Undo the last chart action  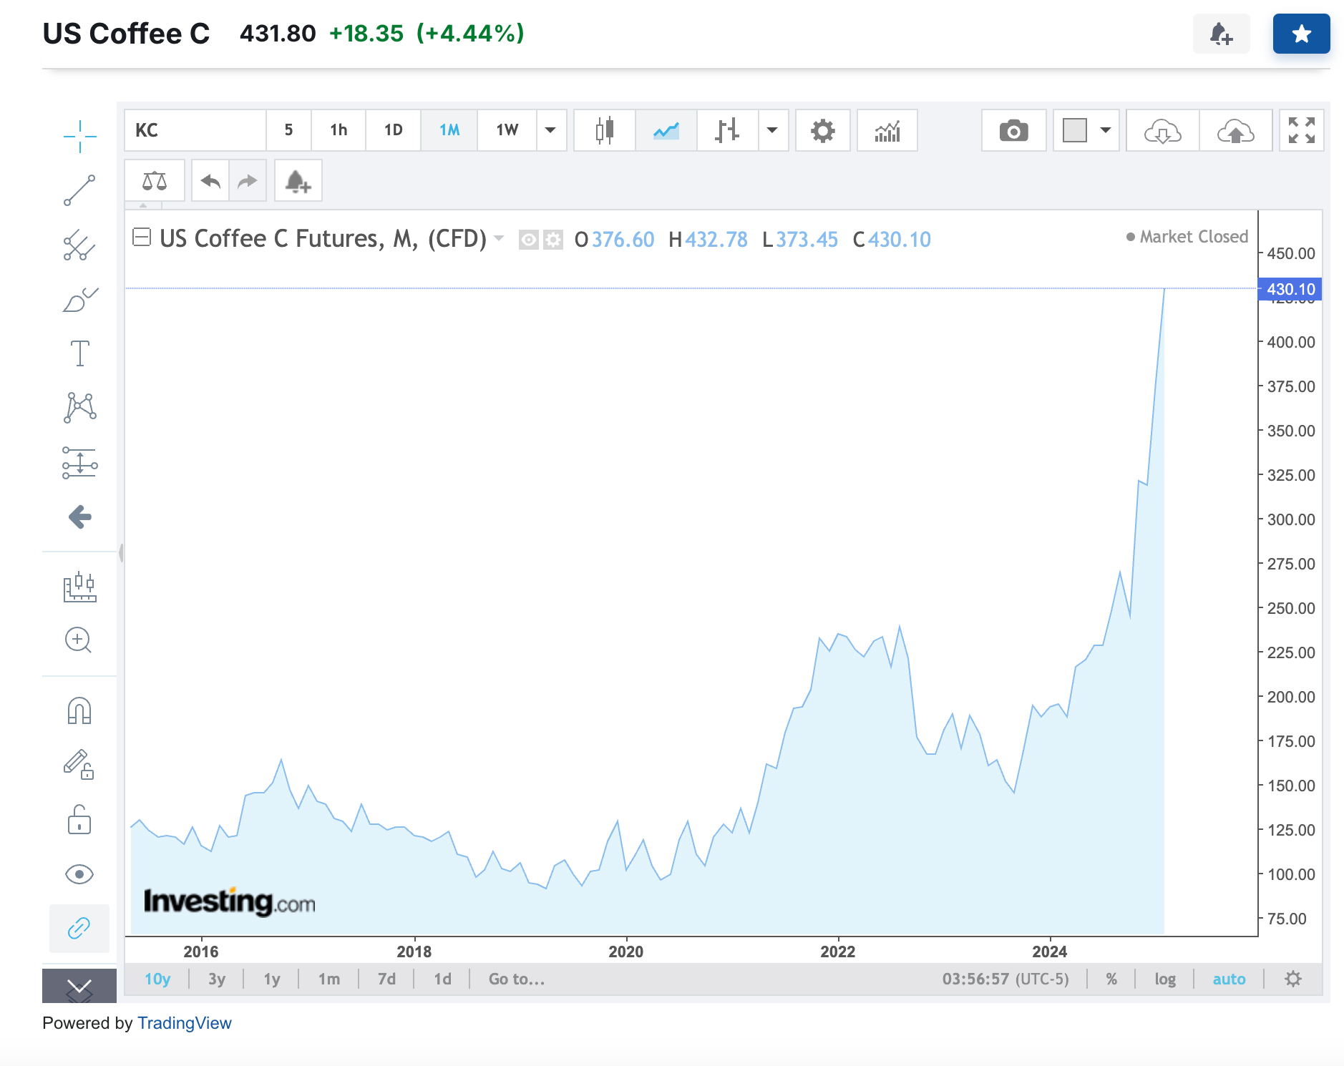pos(210,181)
